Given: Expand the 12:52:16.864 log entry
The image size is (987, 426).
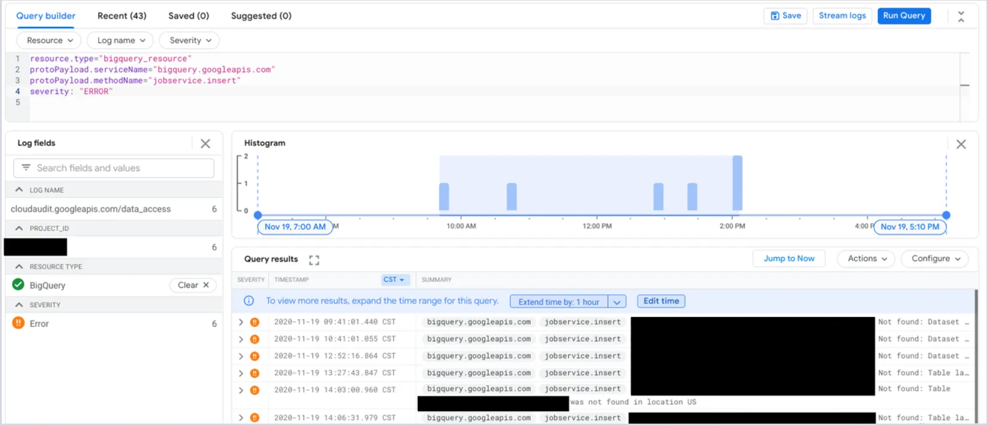Looking at the screenshot, I should pyautogui.click(x=241, y=356).
